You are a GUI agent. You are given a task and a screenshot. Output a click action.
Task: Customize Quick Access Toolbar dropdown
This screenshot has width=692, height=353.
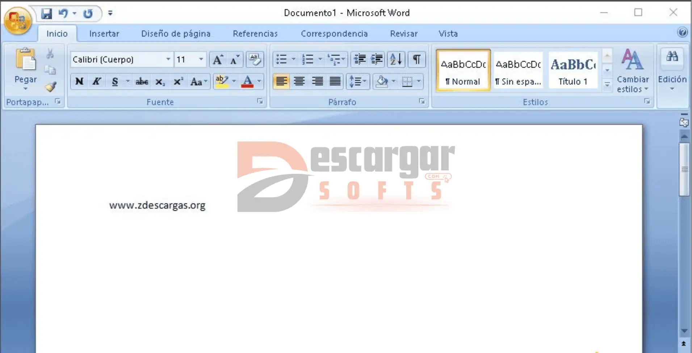[110, 13]
